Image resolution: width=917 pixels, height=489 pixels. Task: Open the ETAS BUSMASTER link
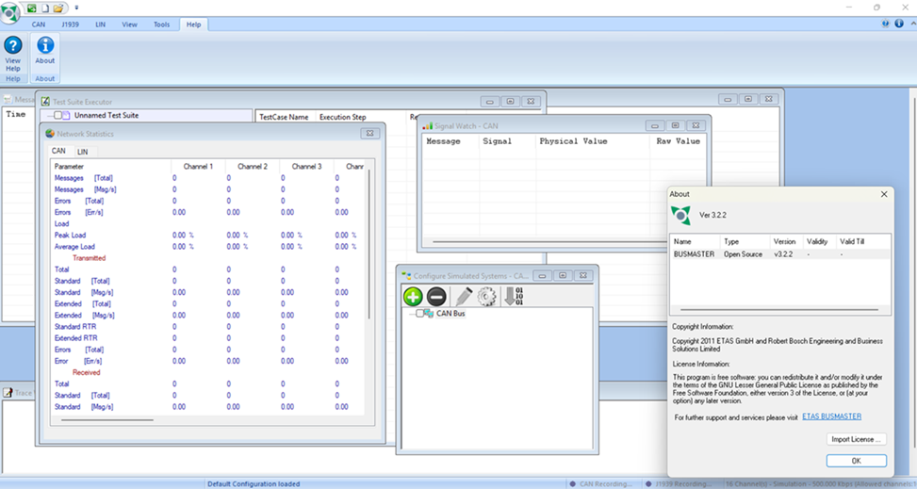(831, 416)
